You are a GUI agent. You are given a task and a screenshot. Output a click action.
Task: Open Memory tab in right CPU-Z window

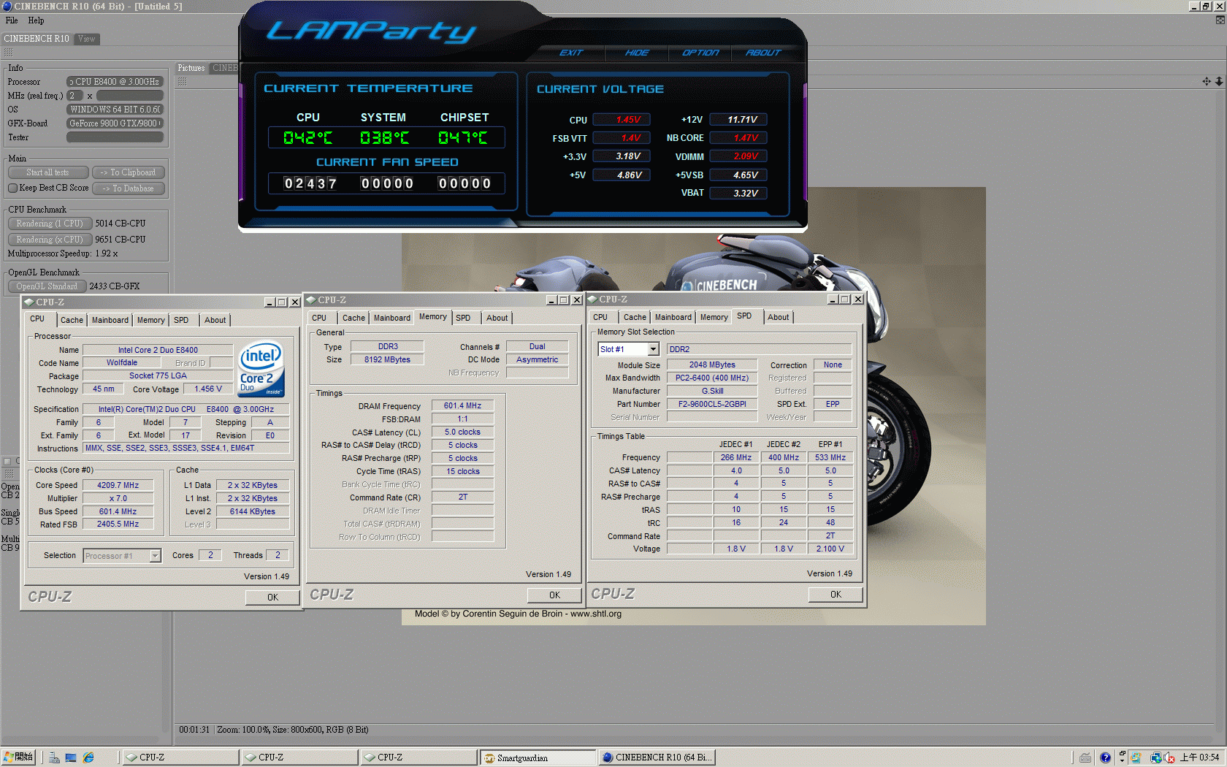point(714,317)
